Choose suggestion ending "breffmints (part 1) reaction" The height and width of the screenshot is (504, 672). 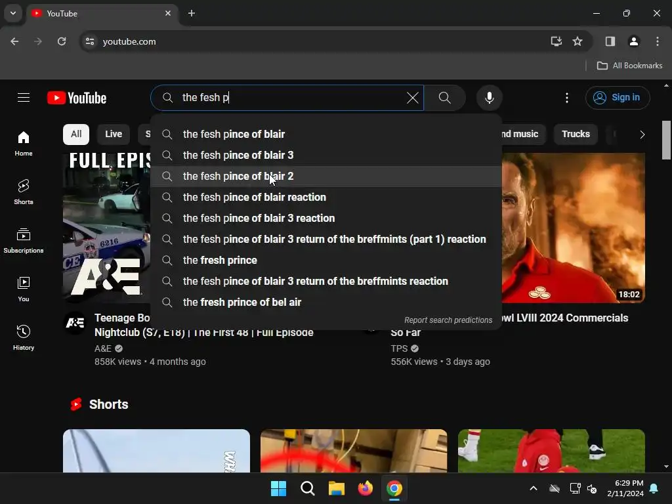(x=325, y=239)
